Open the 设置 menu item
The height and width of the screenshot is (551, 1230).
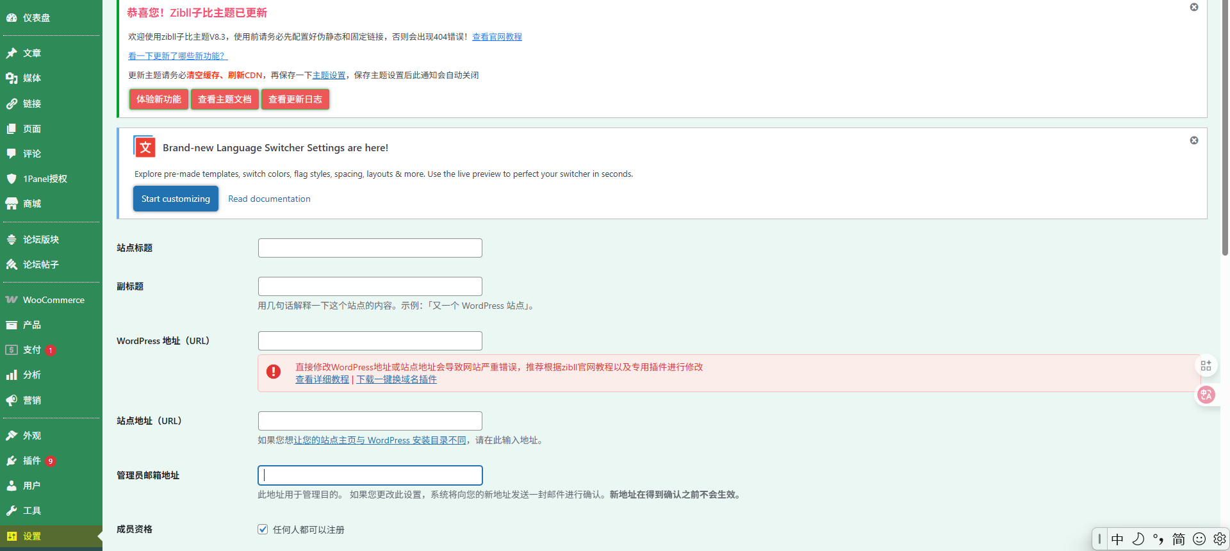click(51, 536)
